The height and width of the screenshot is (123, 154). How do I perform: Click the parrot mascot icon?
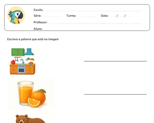pyautogui.click(x=16, y=15)
